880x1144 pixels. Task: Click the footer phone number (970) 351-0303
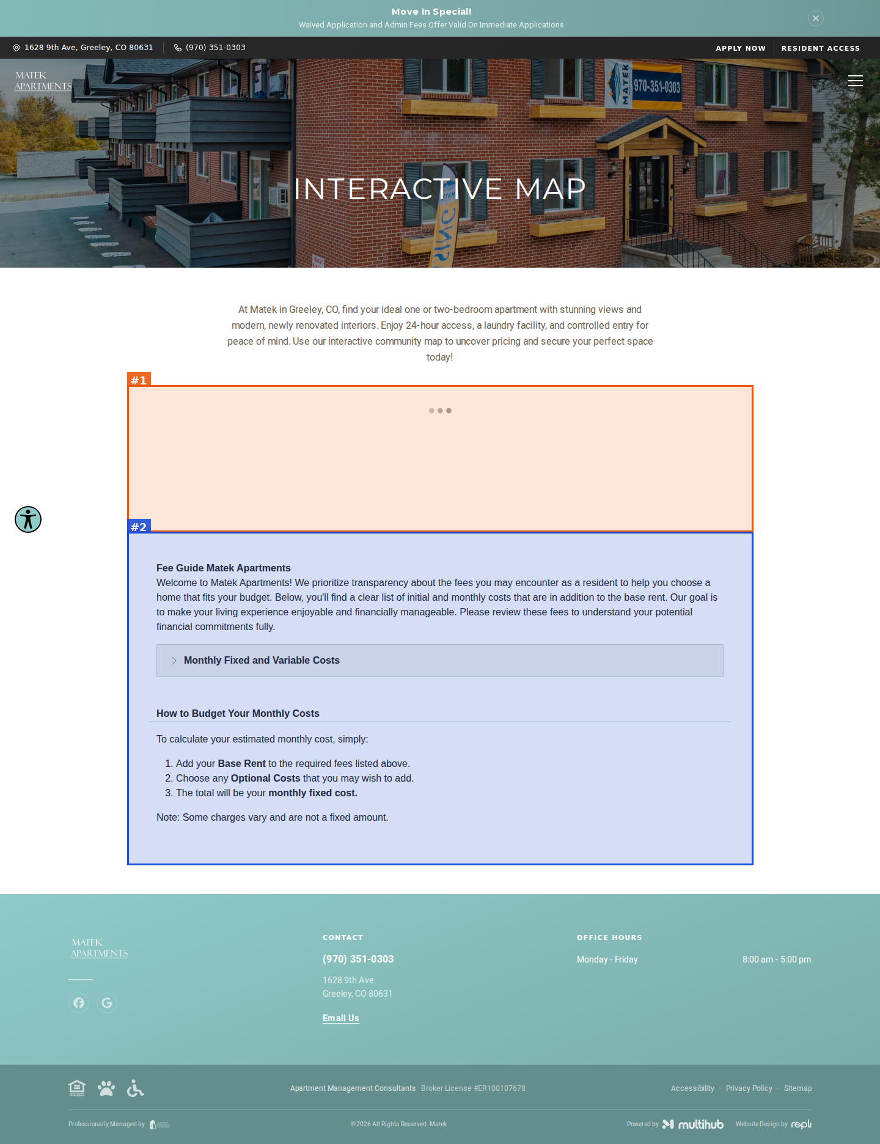358,959
